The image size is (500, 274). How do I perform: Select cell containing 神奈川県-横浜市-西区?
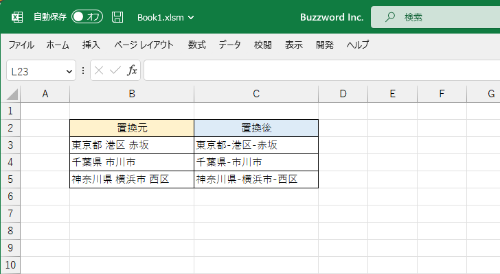[x=256, y=179]
